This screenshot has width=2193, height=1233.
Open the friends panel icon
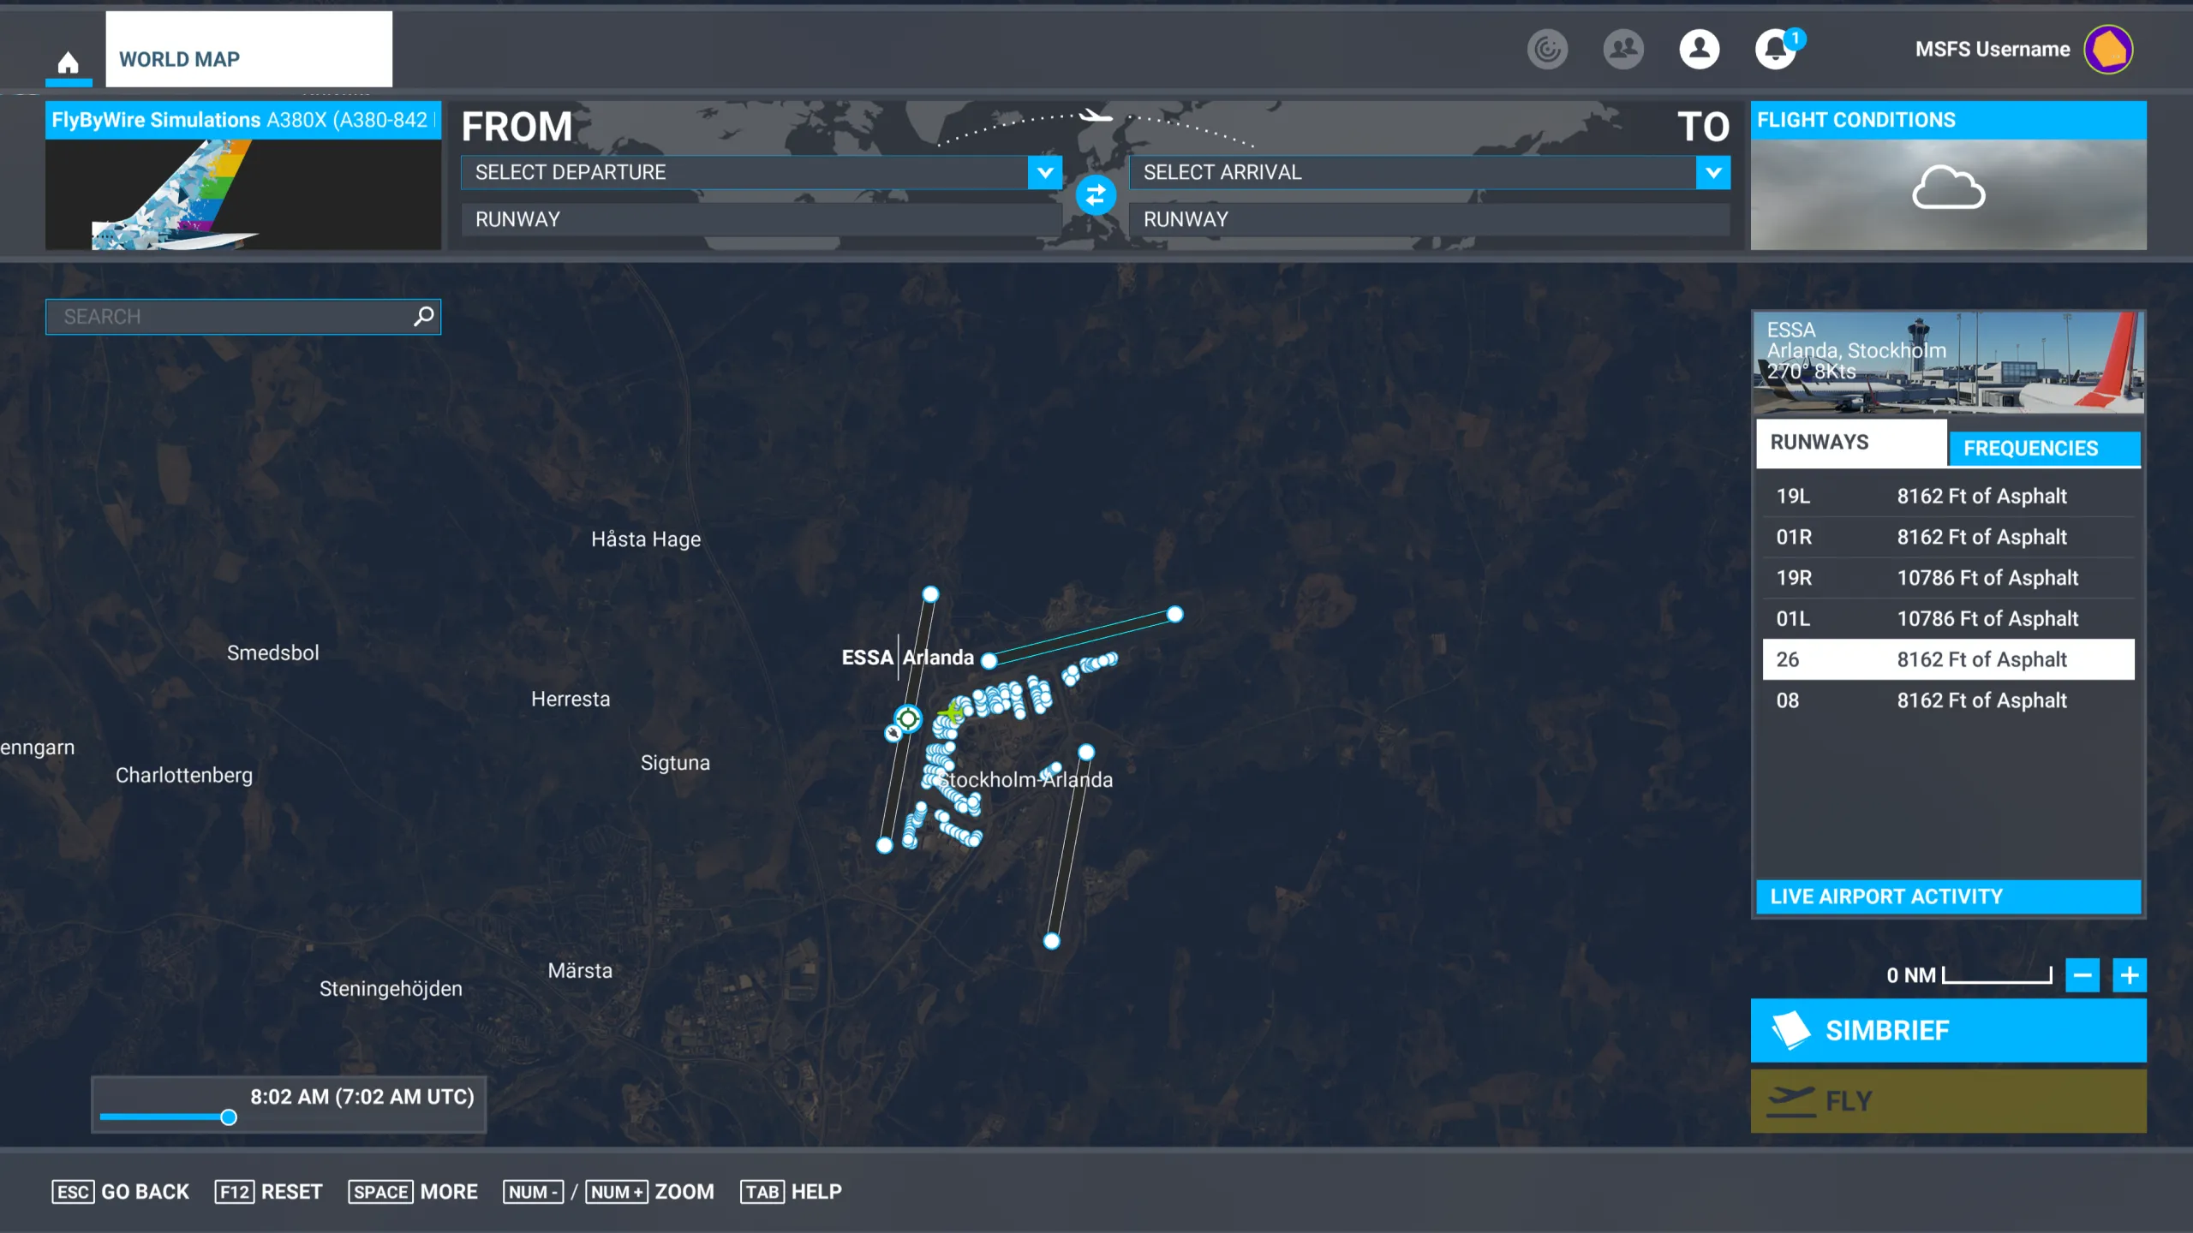coord(1623,49)
